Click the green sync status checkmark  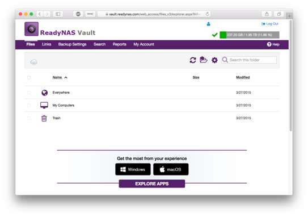tap(215, 35)
